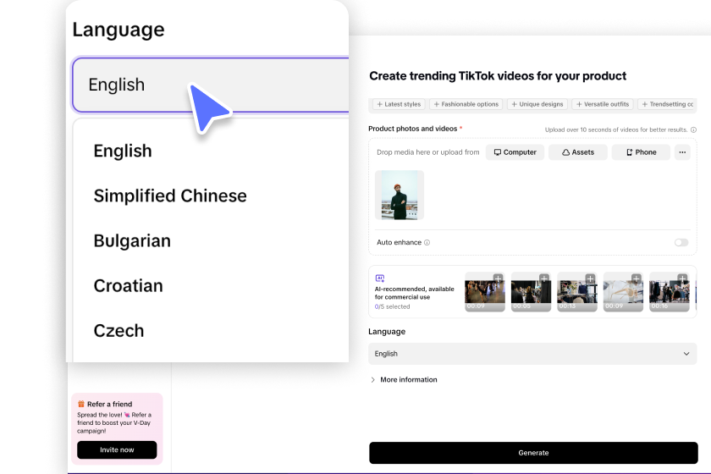The height and width of the screenshot is (474, 711).
Task: Choose English in the language list
Action: click(x=123, y=151)
